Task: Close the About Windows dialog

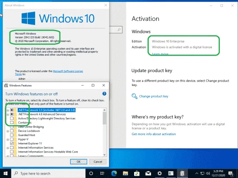Action: 106,5
